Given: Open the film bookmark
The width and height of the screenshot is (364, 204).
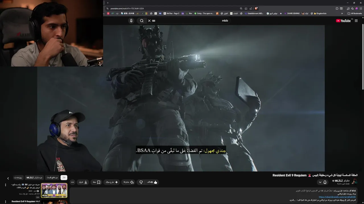Looking at the screenshot, I should point(189,13).
